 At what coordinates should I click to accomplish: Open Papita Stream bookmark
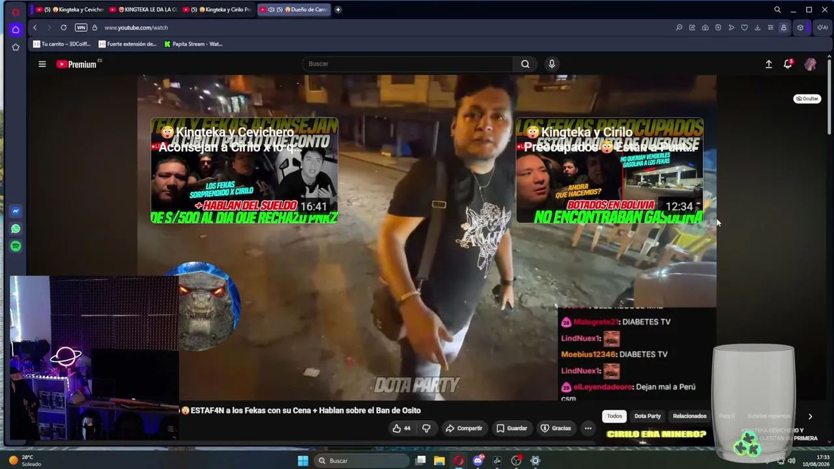click(194, 44)
